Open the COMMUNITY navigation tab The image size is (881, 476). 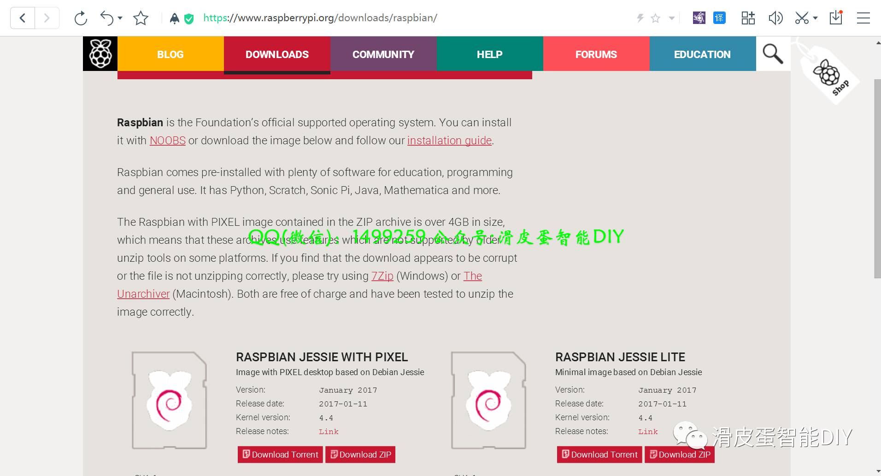click(383, 54)
